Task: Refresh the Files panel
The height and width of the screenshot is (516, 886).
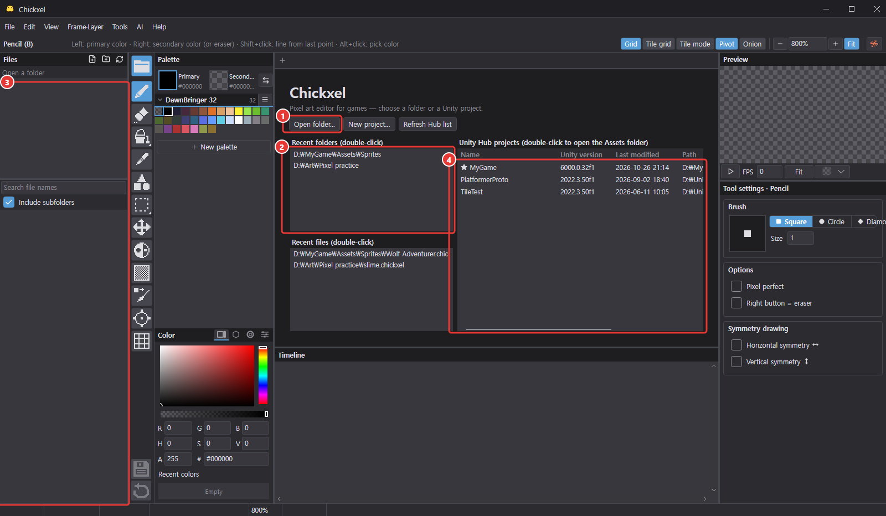Action: click(x=120, y=59)
